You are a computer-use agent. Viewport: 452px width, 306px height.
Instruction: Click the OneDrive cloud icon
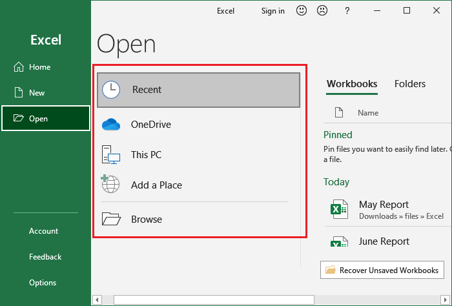click(x=111, y=124)
